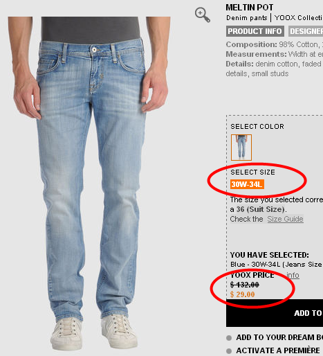Click the crossed-out $132.00 original price

tap(245, 285)
